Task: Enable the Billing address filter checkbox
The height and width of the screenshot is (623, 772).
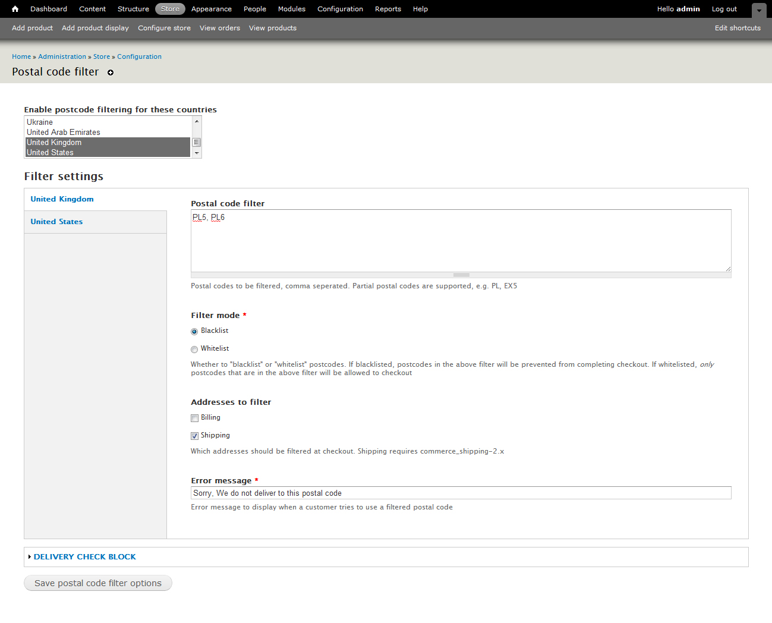Action: tap(194, 418)
